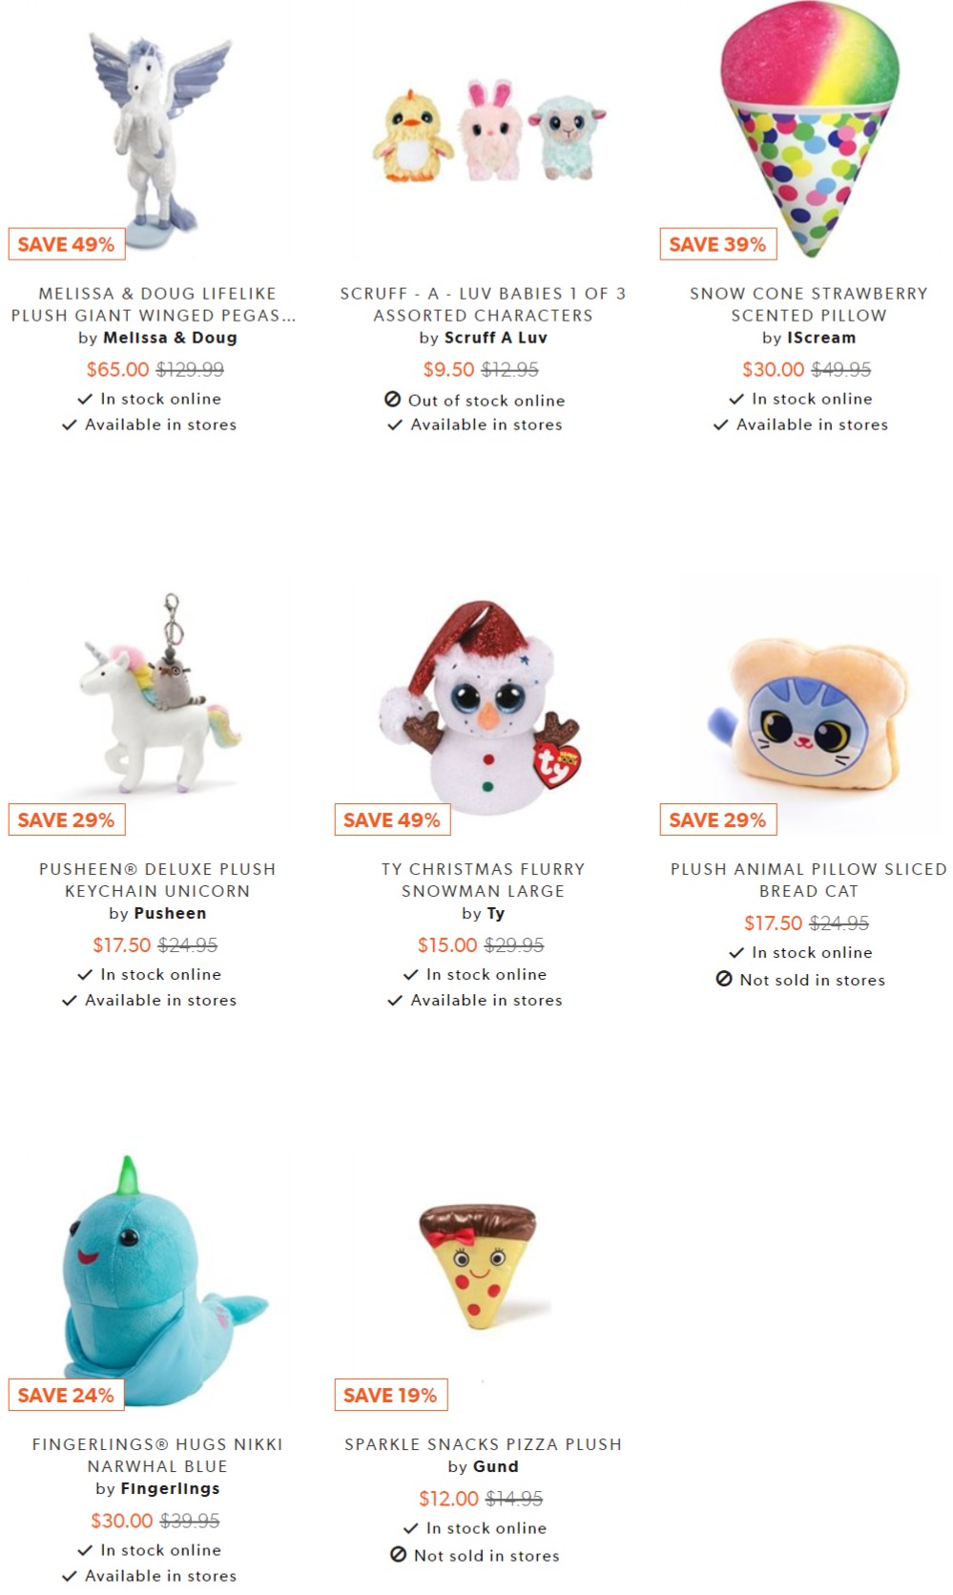This screenshot has width=953, height=1595.
Task: Click the IScream brand link
Action: pyautogui.click(x=821, y=338)
